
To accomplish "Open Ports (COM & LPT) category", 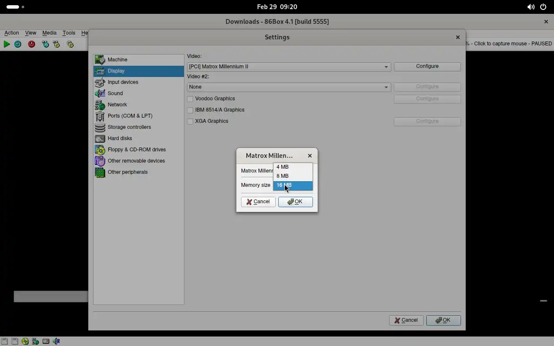I will (138, 116).
